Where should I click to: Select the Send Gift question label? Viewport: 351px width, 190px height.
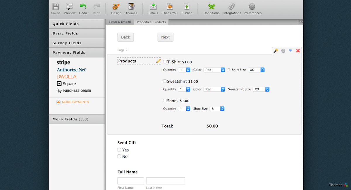pos(127,143)
